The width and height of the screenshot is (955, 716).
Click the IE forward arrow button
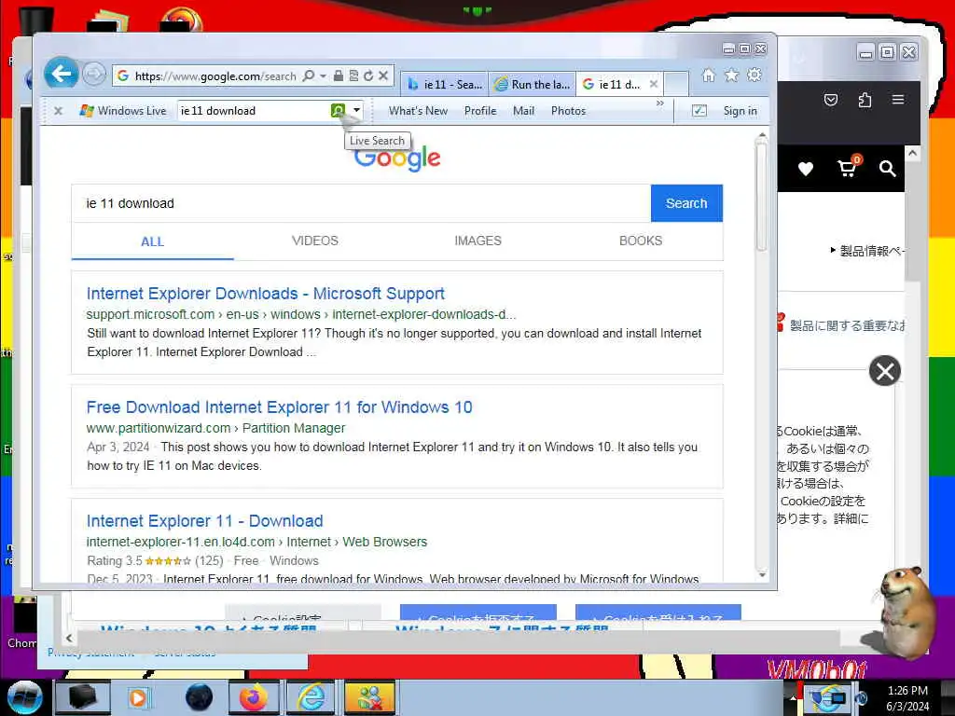[94, 75]
